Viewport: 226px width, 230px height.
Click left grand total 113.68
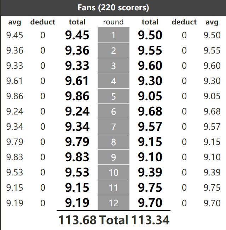click(77, 220)
